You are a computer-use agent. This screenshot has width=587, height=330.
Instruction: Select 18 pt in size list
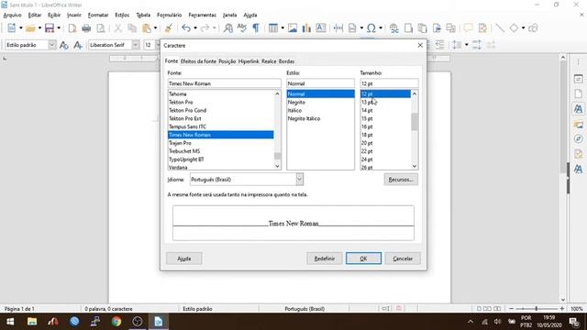367,135
